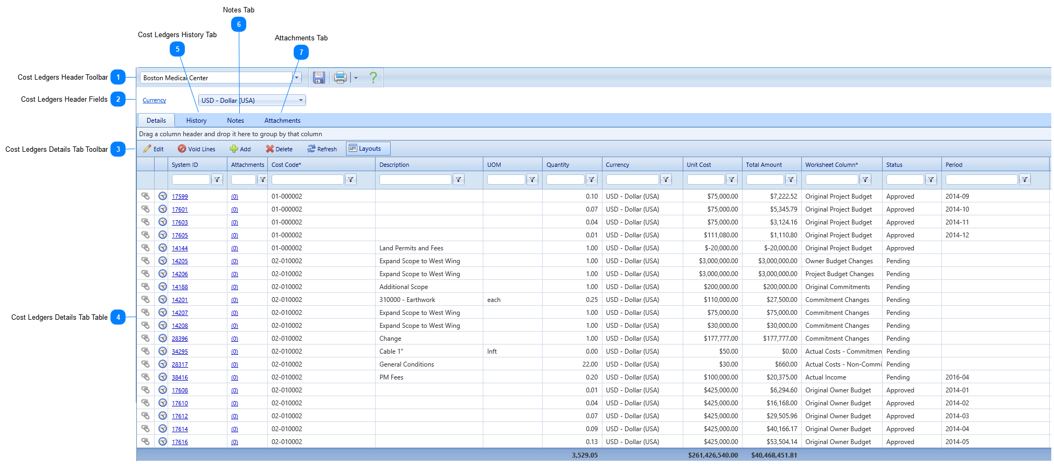Click the attachments (0) link for row 17601
1054x464 pixels.
click(234, 209)
